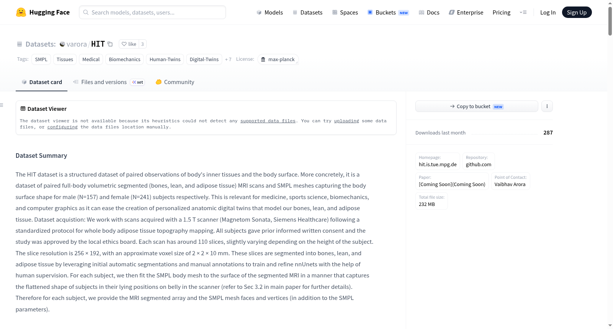Follow the configuring link
Screen dimensions: 613x329
tap(62, 127)
